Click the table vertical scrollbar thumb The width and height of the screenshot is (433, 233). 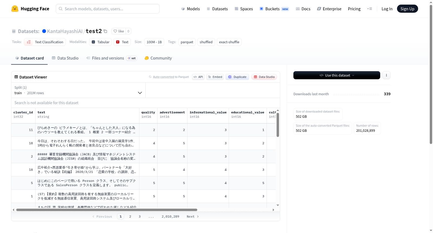(x=278, y=125)
